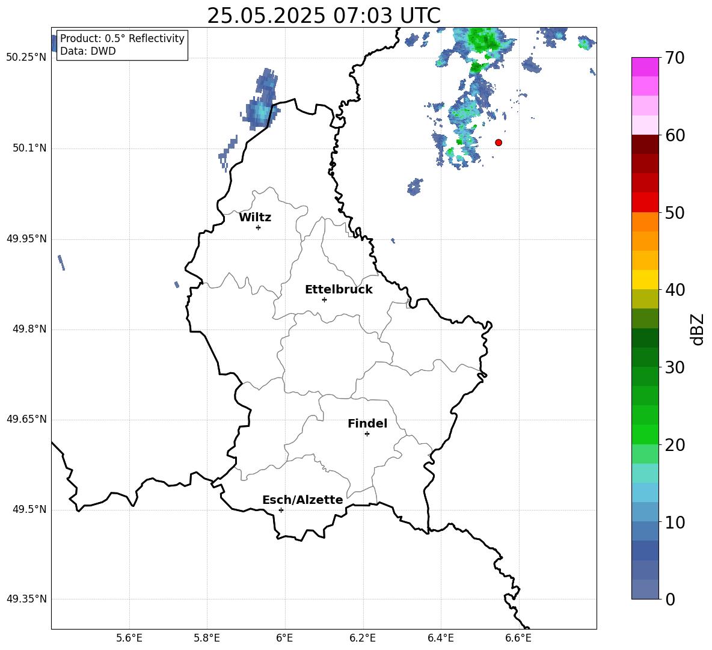
Task: Click the 6.4°E longitude label
Action: [x=440, y=638]
